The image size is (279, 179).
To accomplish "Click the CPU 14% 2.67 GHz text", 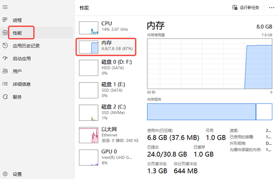I will coord(115,29).
